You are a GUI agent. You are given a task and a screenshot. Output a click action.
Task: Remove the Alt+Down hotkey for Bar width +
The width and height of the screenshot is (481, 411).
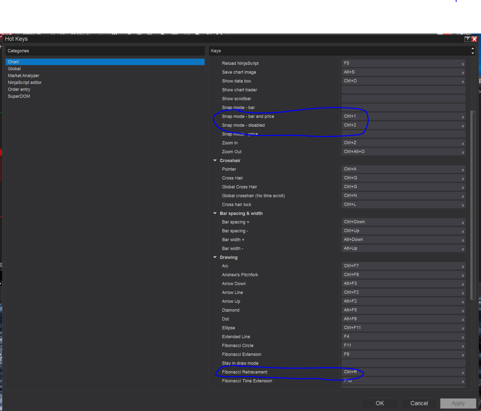(x=463, y=240)
